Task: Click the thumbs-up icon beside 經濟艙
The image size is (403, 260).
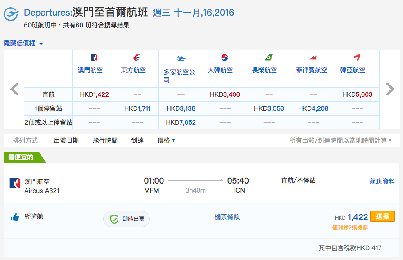Action: coord(15,217)
